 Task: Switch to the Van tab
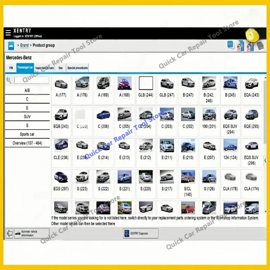point(60,68)
